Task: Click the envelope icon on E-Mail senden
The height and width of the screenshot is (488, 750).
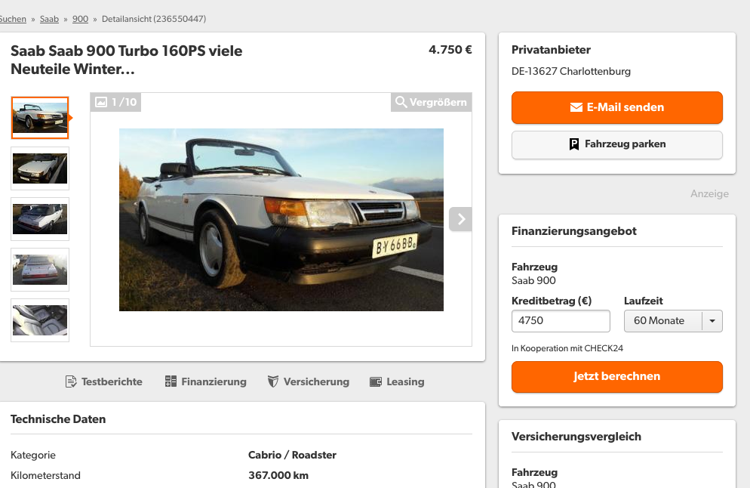Action: coord(576,107)
